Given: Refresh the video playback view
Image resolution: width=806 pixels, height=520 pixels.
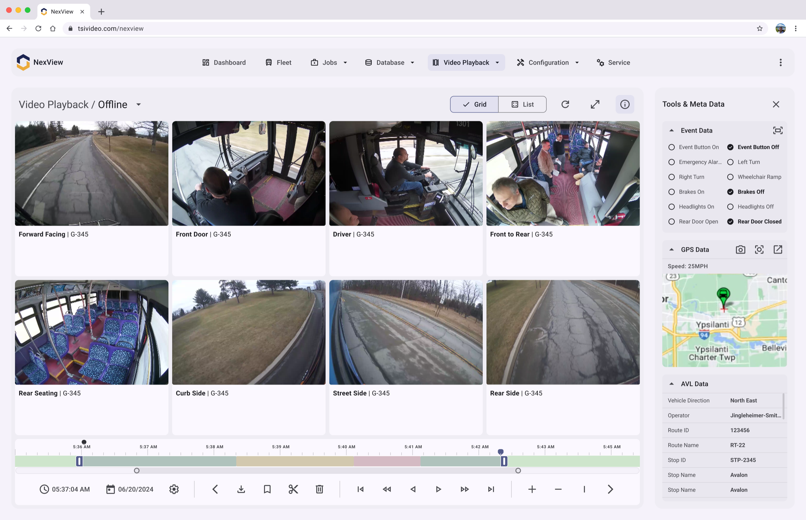Looking at the screenshot, I should tap(565, 104).
